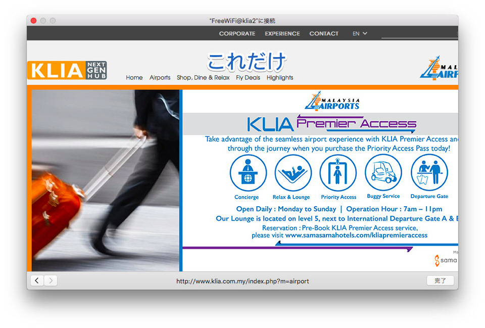The width and height of the screenshot is (485, 328).
Task: Click the Departure Gate label text
Action: [x=429, y=196]
